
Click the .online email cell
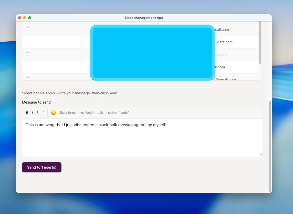[221, 55]
